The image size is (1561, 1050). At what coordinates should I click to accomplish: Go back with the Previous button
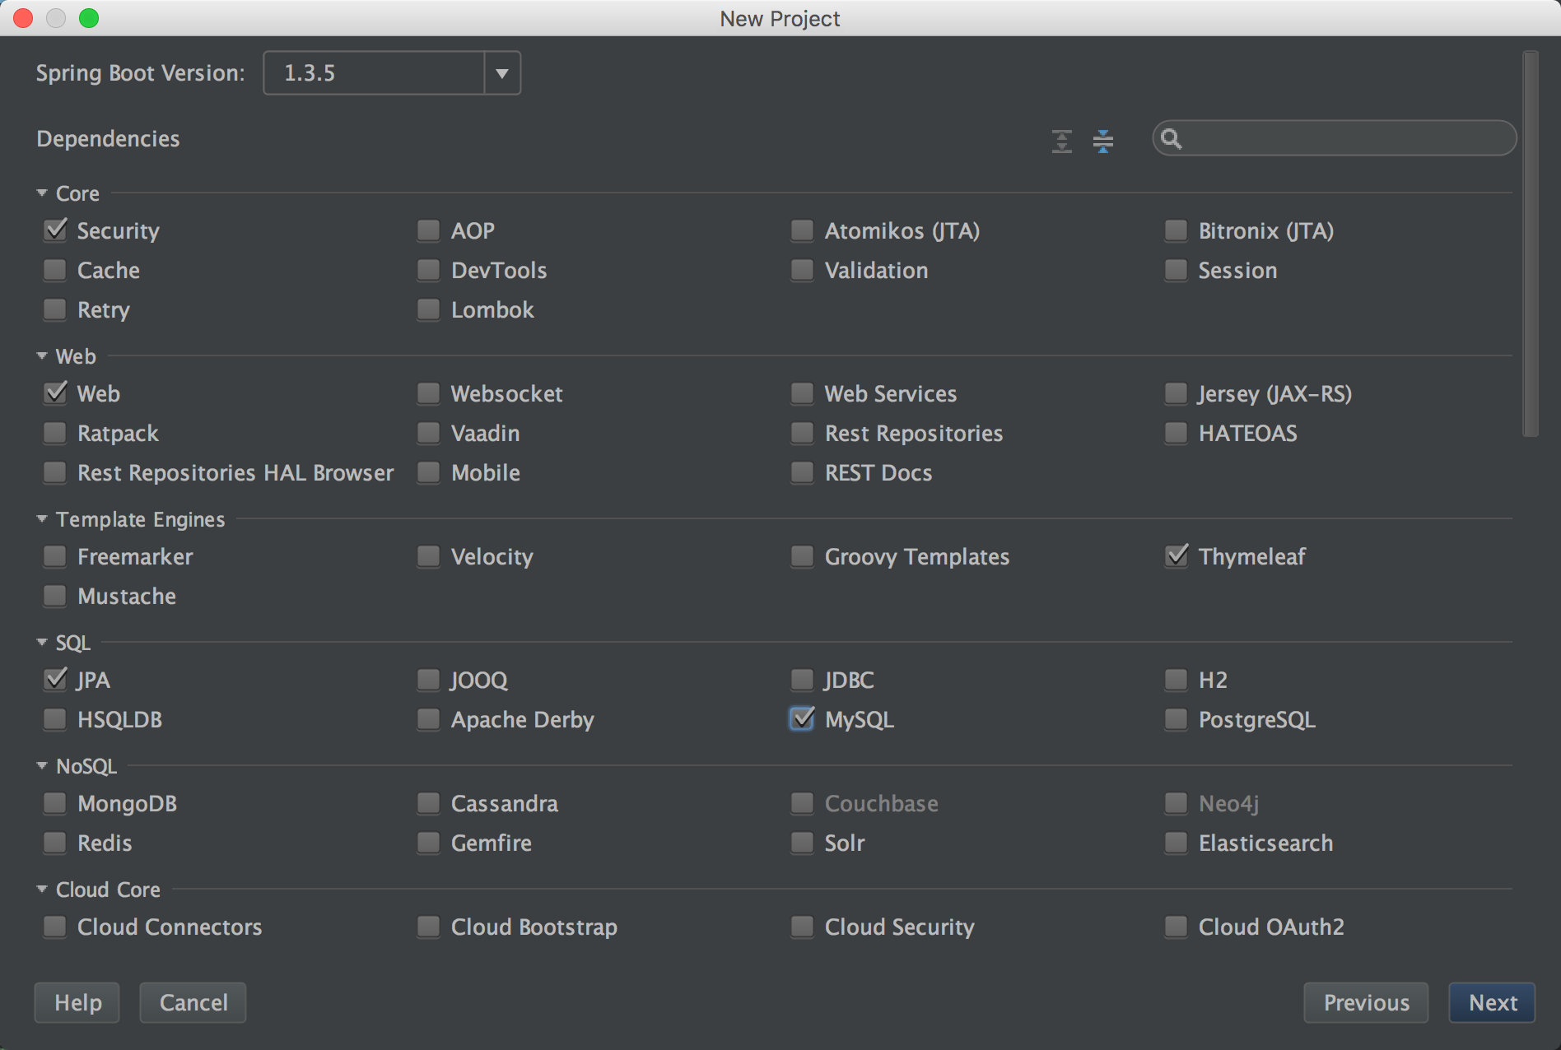tap(1366, 1002)
